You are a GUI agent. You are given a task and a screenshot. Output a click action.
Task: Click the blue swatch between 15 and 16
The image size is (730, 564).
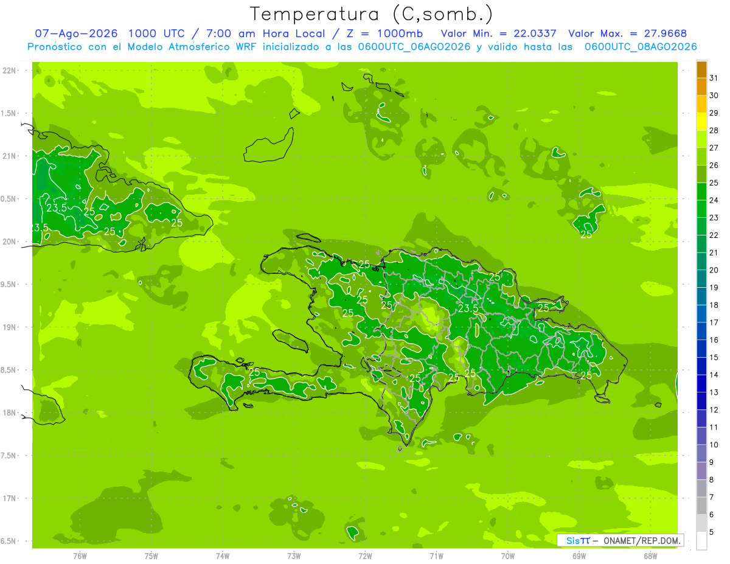point(701,349)
